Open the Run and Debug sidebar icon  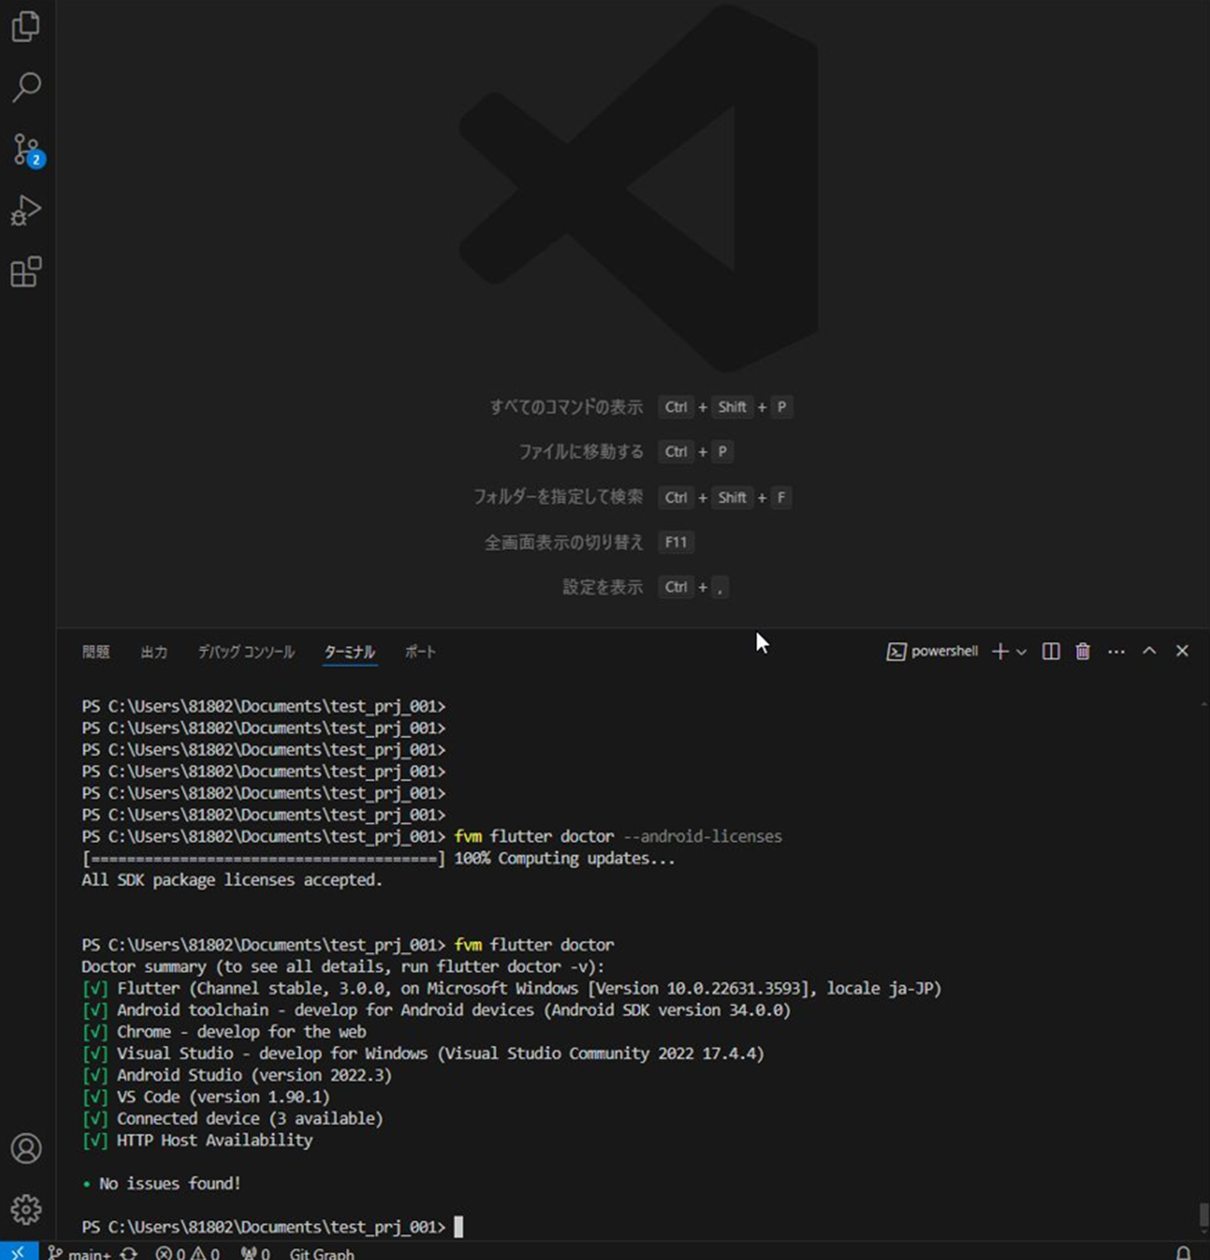coord(26,210)
